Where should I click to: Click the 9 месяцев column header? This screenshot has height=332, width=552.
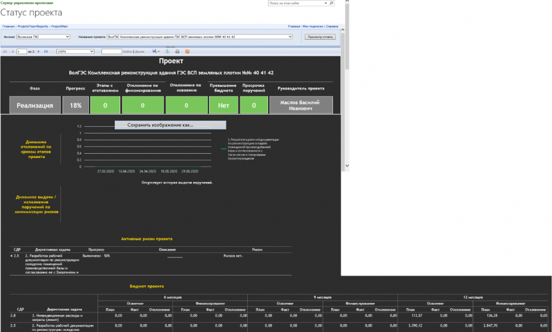tap(323, 297)
